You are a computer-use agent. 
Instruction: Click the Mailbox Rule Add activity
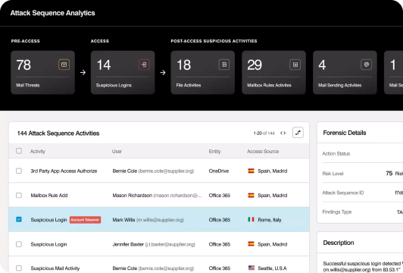49,196
